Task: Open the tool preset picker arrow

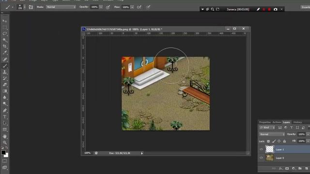Action: (13, 7)
